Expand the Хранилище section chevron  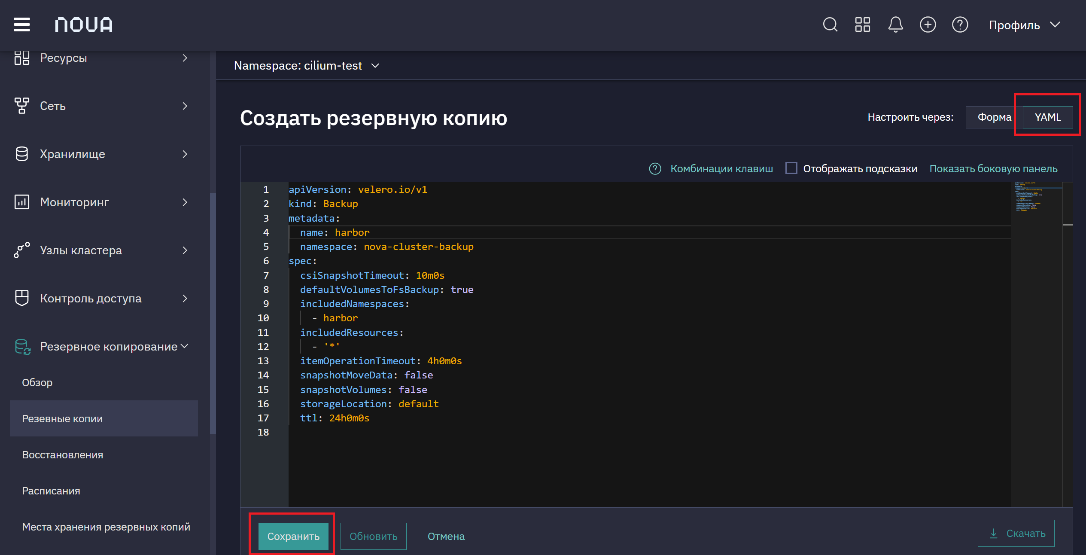click(185, 154)
